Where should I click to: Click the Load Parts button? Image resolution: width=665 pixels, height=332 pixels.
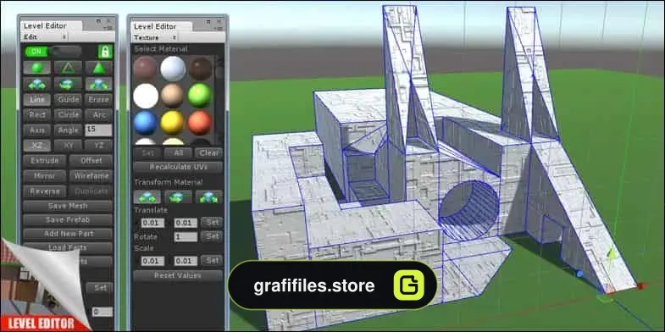68,247
